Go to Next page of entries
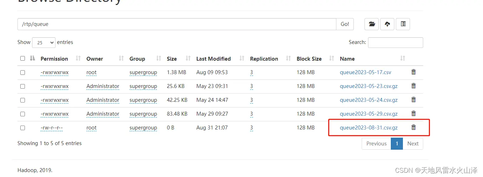Screen dimensions: 483x177 (x=413, y=144)
